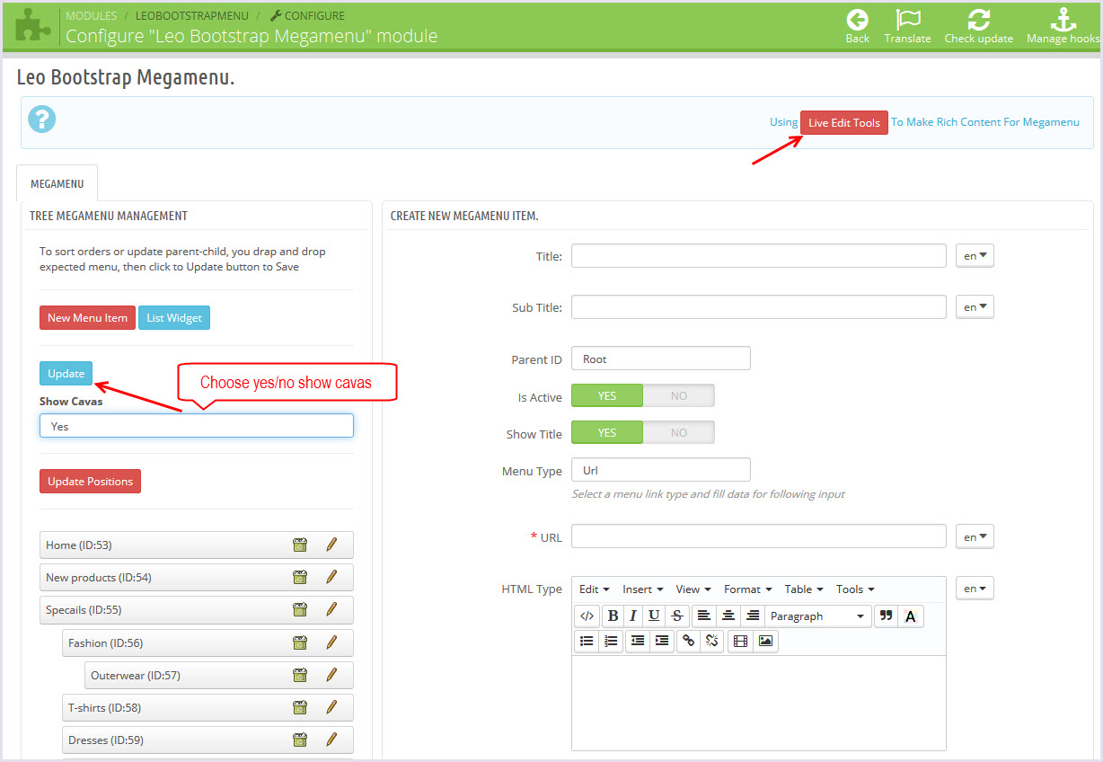Increase indent in editor
This screenshot has width=1103, height=762.
click(662, 641)
